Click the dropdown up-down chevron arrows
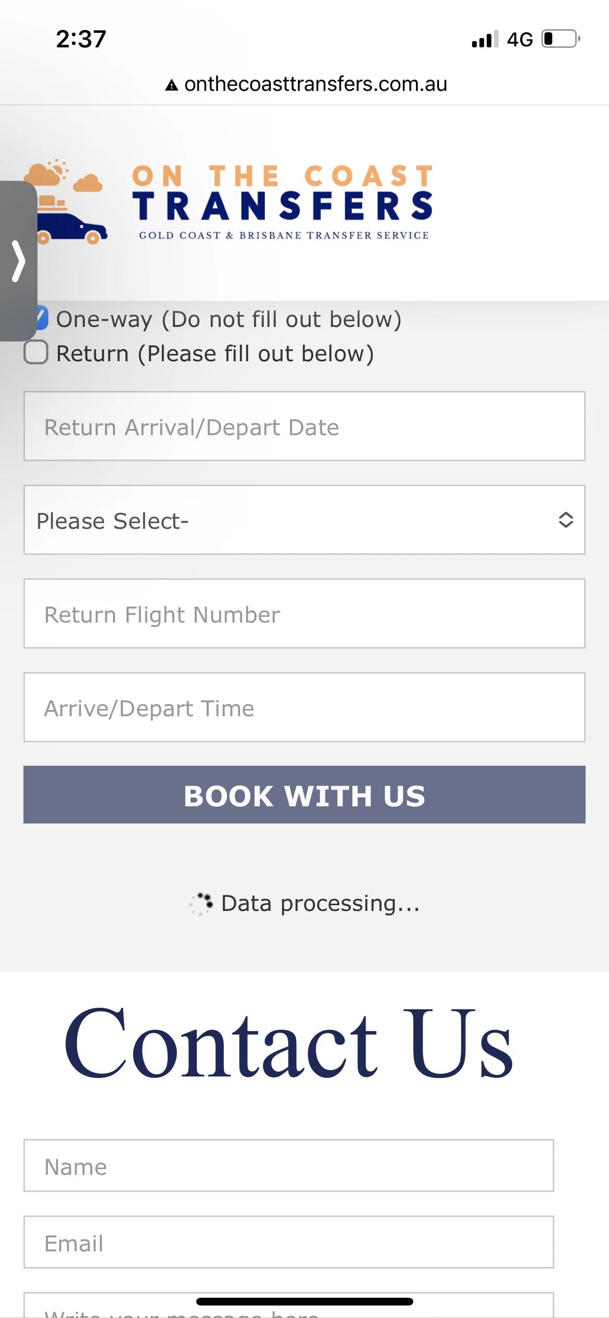The image size is (609, 1318). click(566, 520)
